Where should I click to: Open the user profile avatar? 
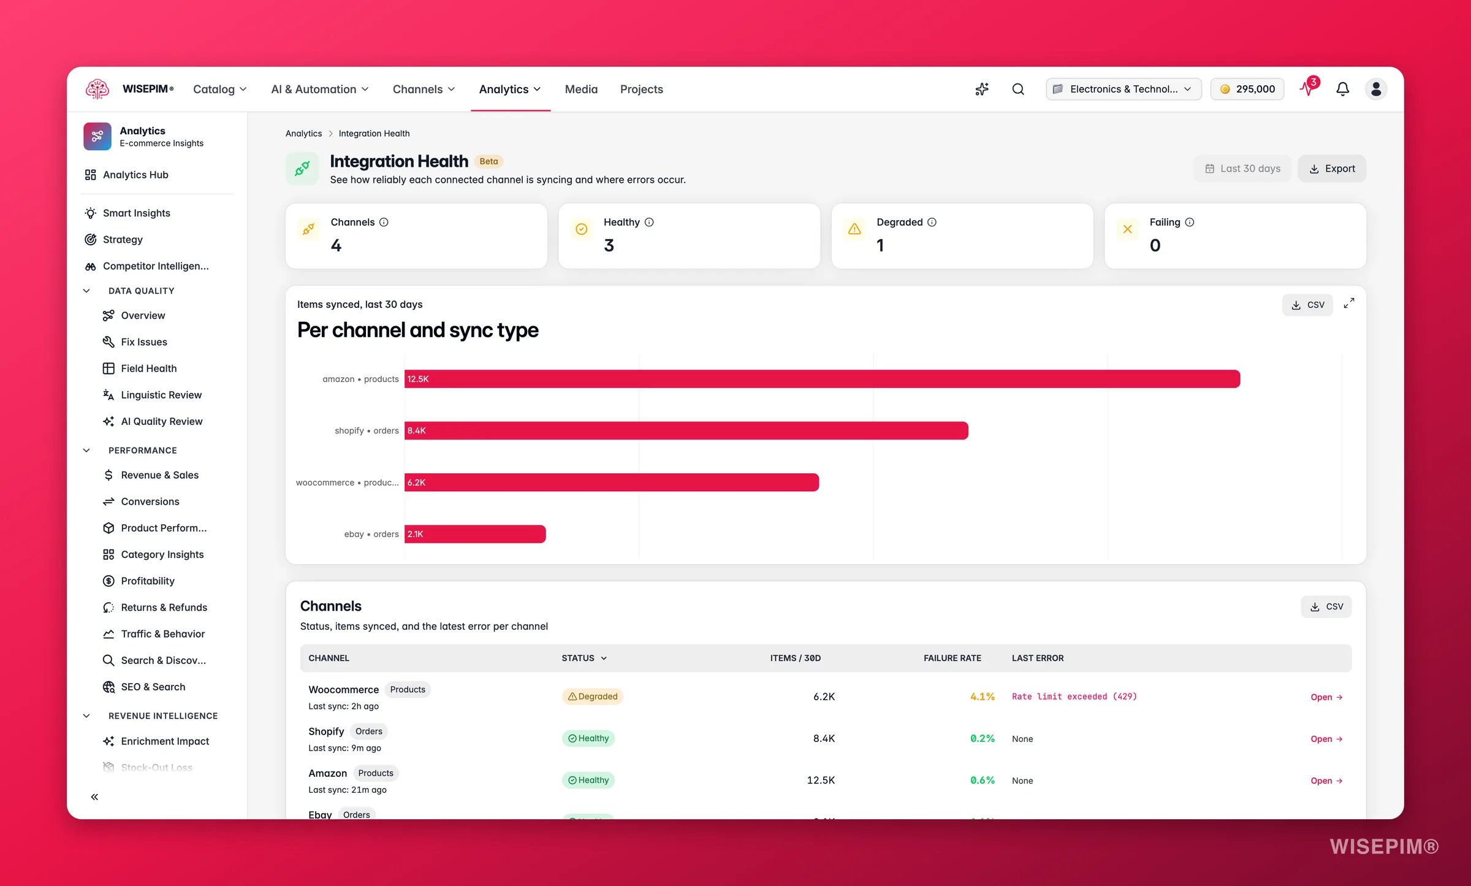click(1376, 89)
